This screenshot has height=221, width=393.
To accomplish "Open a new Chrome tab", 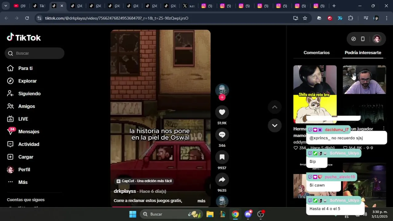I will point(334,6).
